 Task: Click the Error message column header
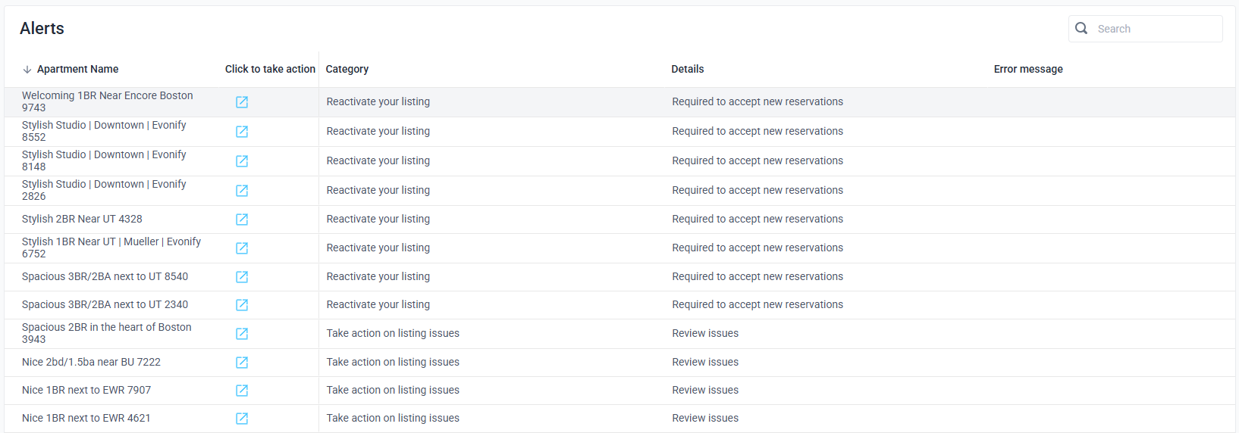tap(1027, 69)
